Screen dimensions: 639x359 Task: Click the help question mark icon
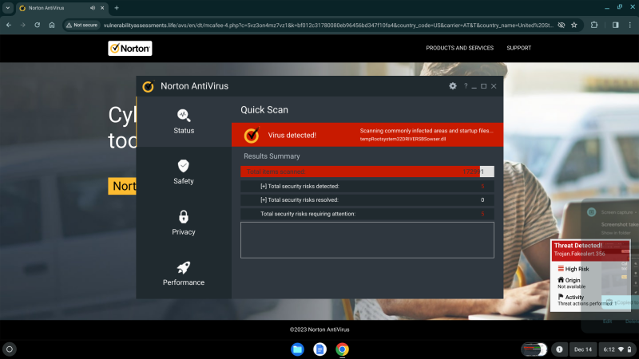pos(466,86)
